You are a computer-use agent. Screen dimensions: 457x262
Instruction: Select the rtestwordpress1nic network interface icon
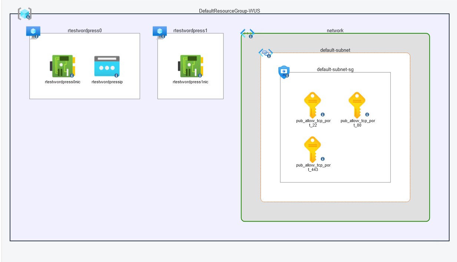click(x=190, y=65)
